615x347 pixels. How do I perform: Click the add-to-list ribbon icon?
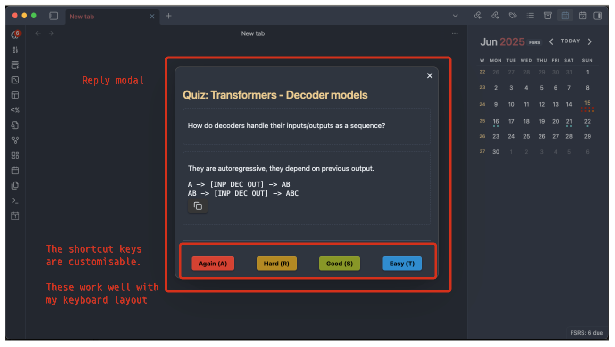pos(16,65)
